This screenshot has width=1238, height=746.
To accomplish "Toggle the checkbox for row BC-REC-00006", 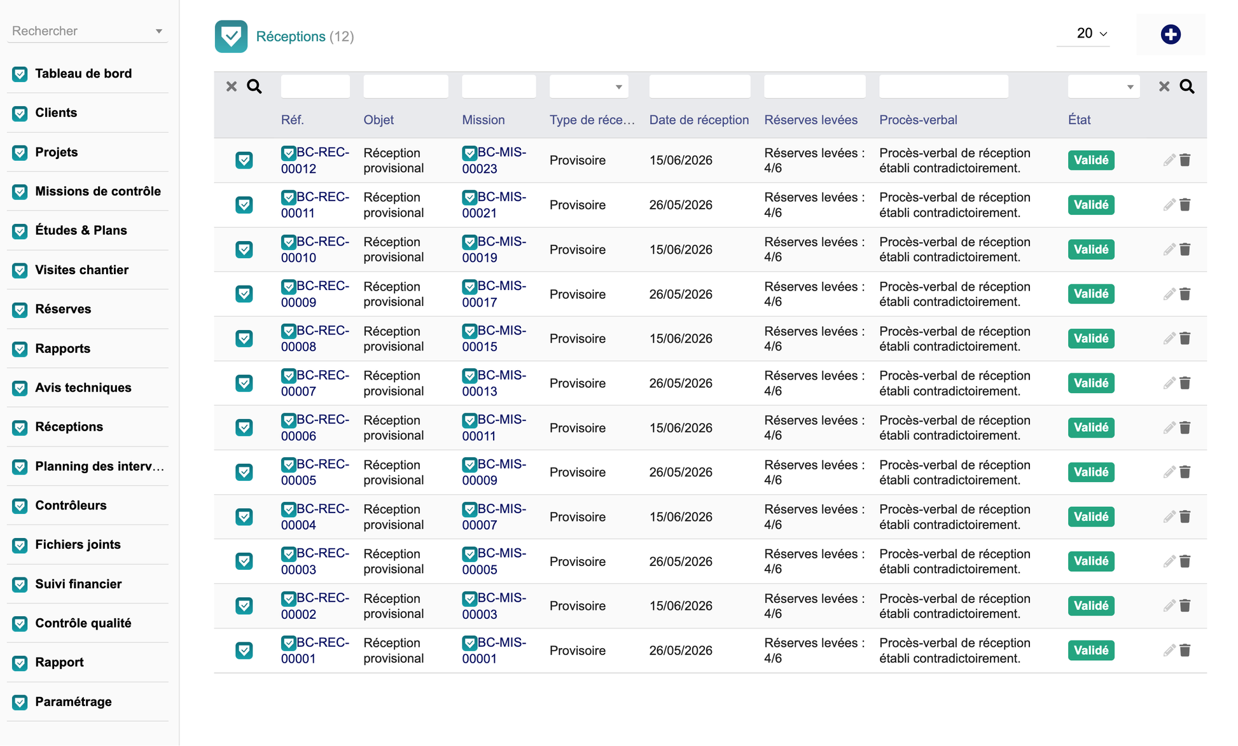I will (x=244, y=427).
